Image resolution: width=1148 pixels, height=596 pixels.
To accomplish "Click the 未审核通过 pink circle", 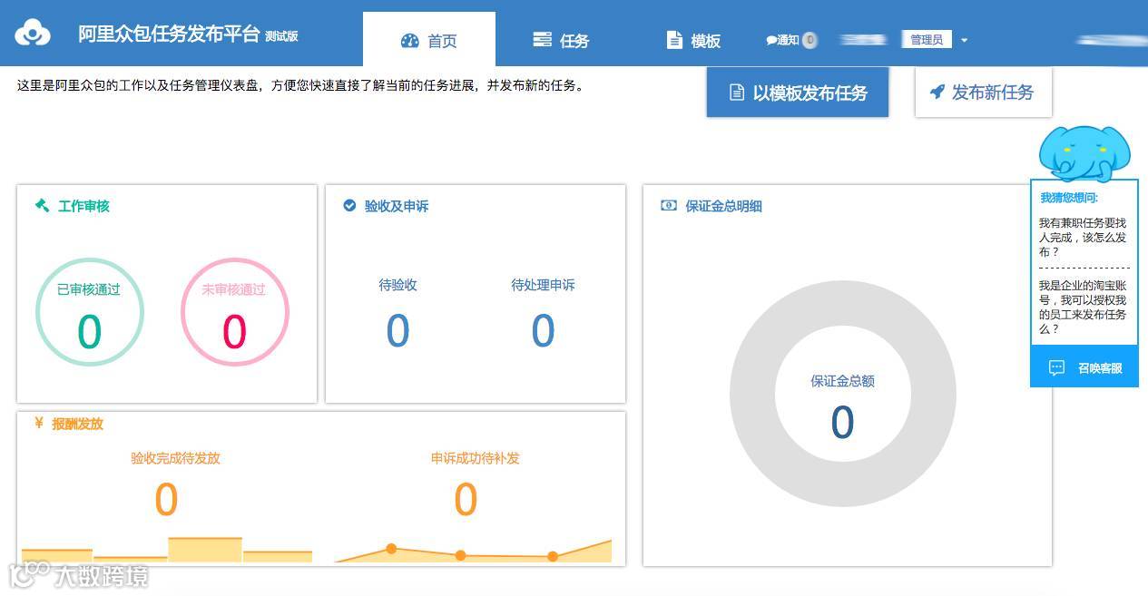I will point(234,313).
